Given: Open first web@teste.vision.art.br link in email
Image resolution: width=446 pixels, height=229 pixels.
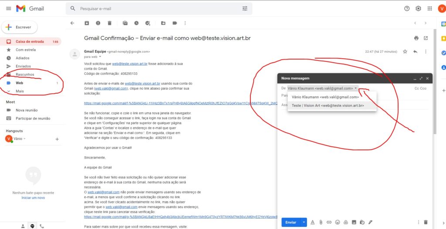Looking at the screenshot, I should (130, 64).
